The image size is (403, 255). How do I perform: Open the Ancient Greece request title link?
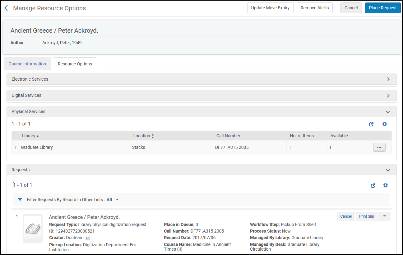point(84,217)
